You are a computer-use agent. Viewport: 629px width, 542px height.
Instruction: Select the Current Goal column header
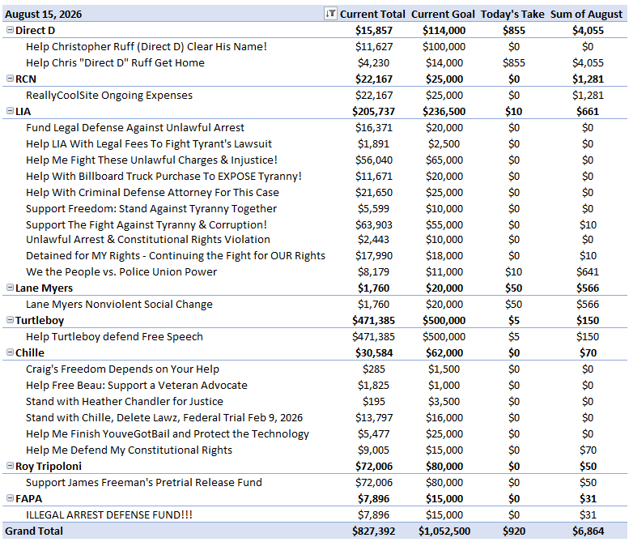point(443,14)
